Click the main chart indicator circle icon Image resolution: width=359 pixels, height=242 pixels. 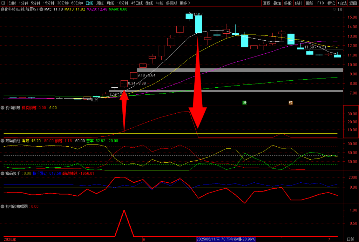(x=41, y=9)
